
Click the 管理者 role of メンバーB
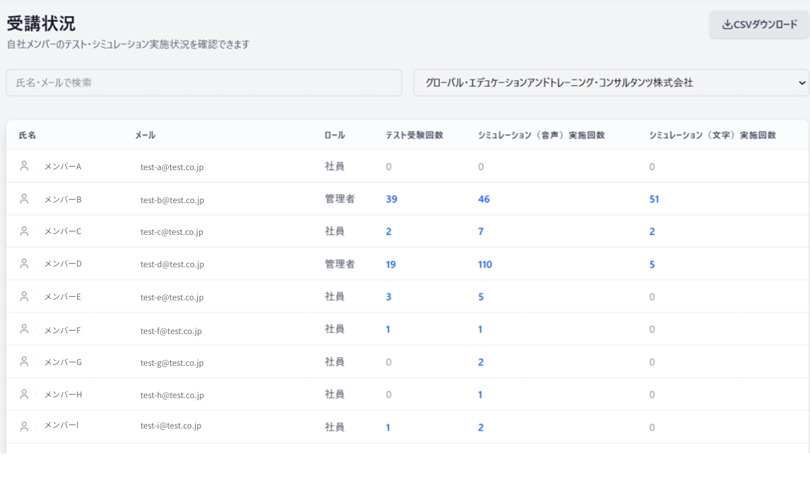[x=340, y=199]
